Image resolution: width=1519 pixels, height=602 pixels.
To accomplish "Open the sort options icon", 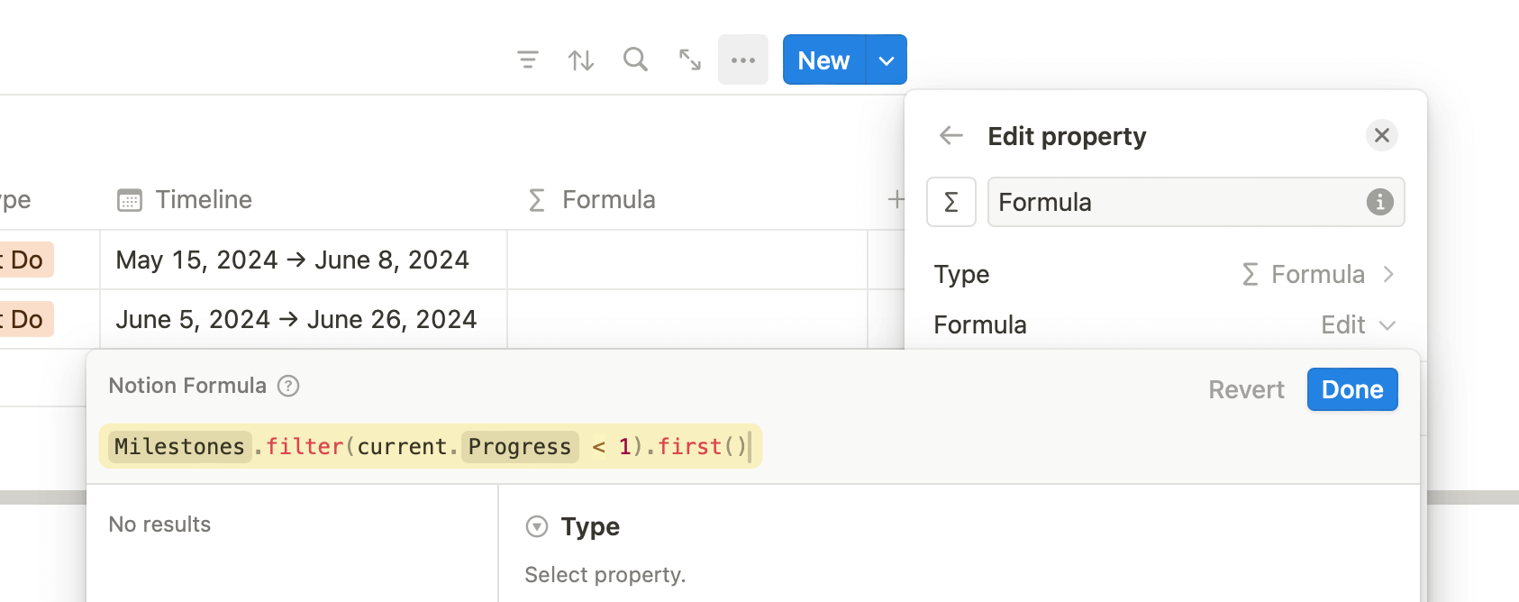I will (x=581, y=60).
